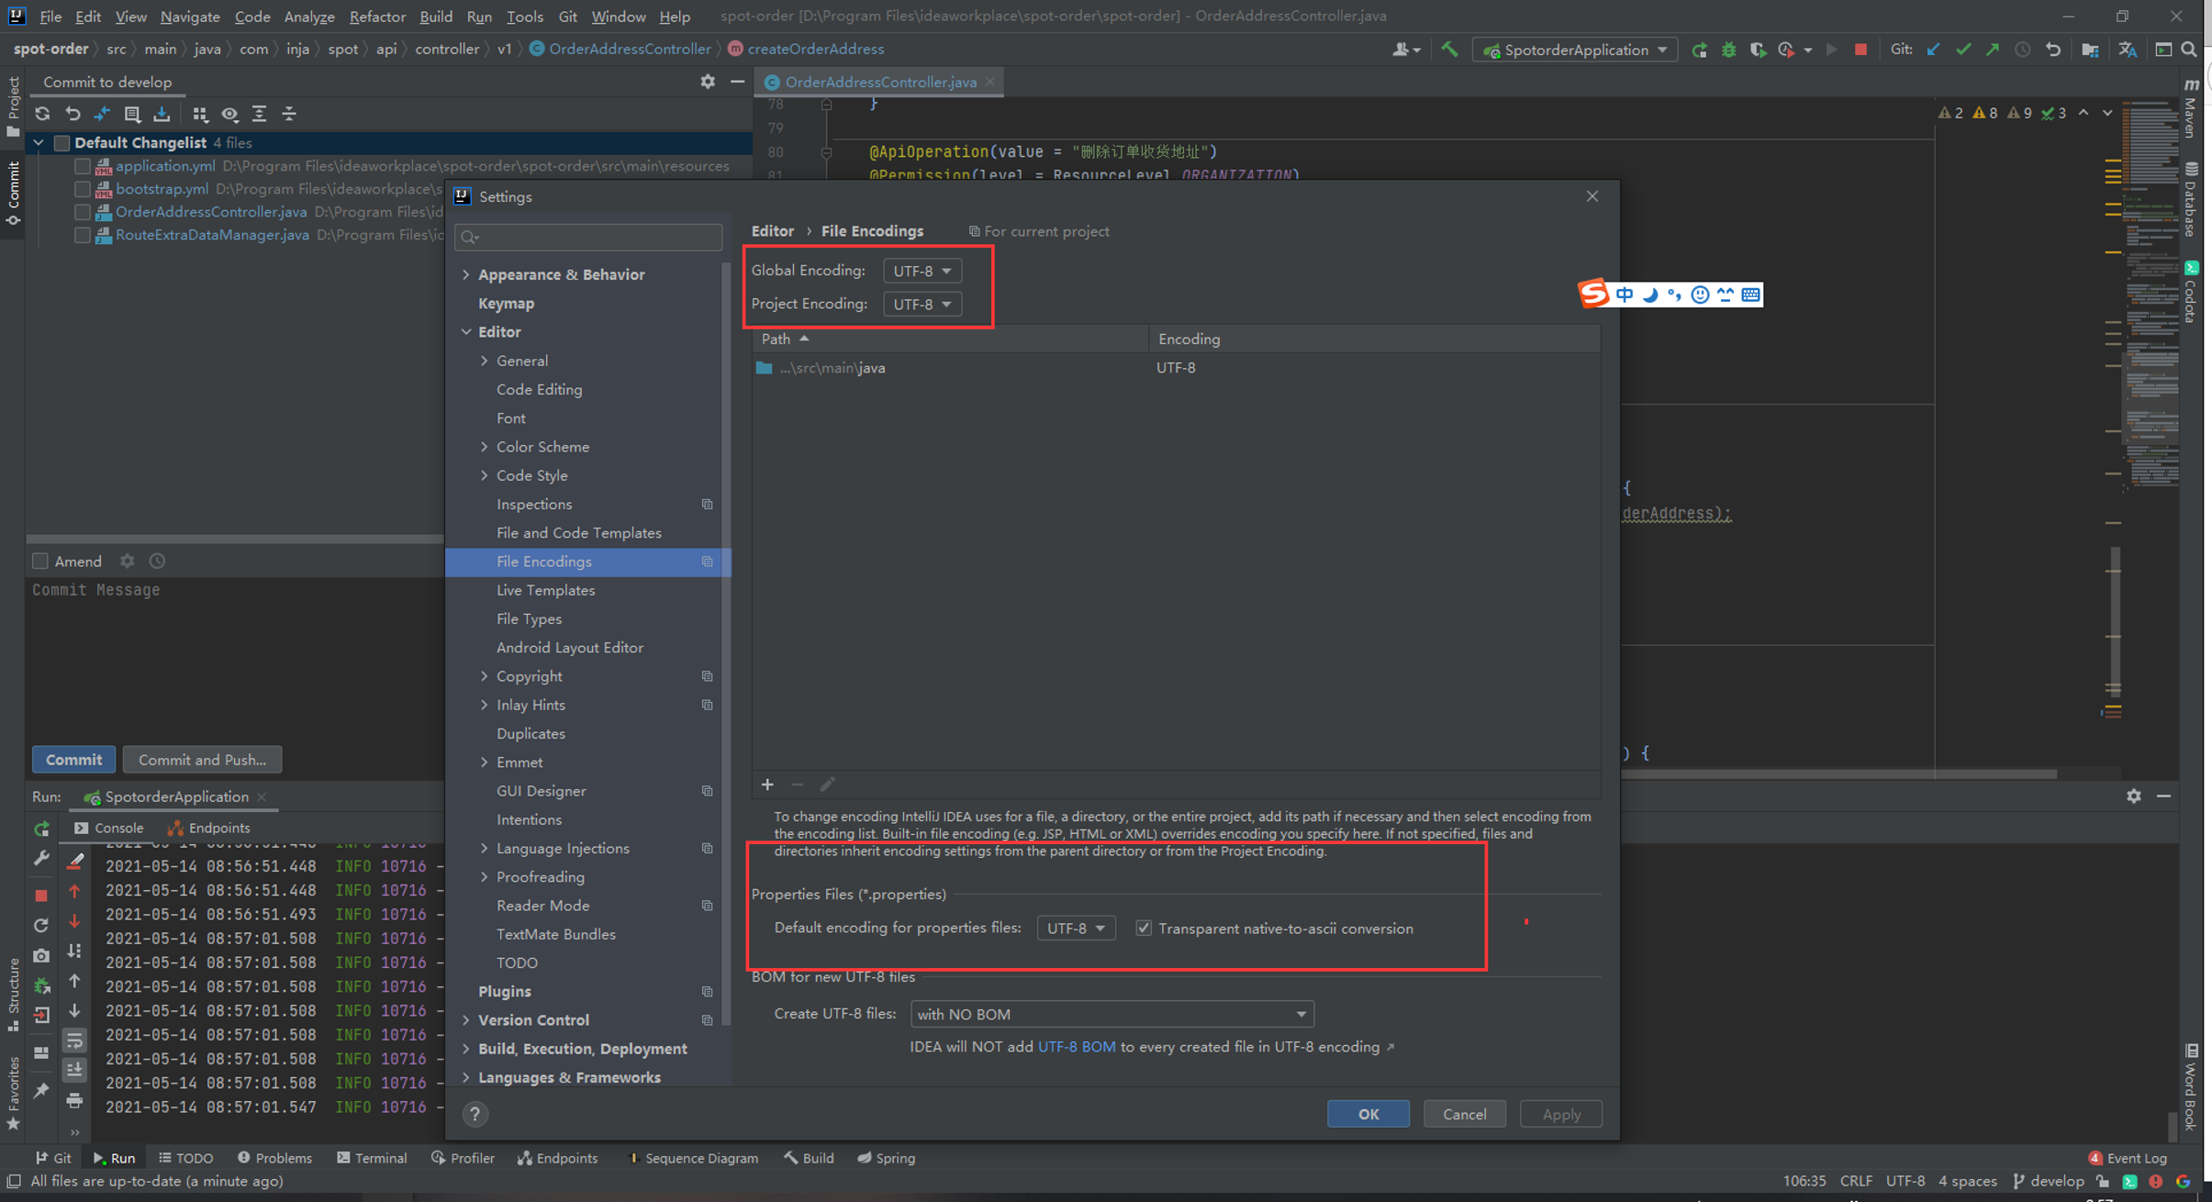Screen dimensions: 2212x1202
Task: Open the UTF-8 BOM link
Action: coord(1077,1047)
